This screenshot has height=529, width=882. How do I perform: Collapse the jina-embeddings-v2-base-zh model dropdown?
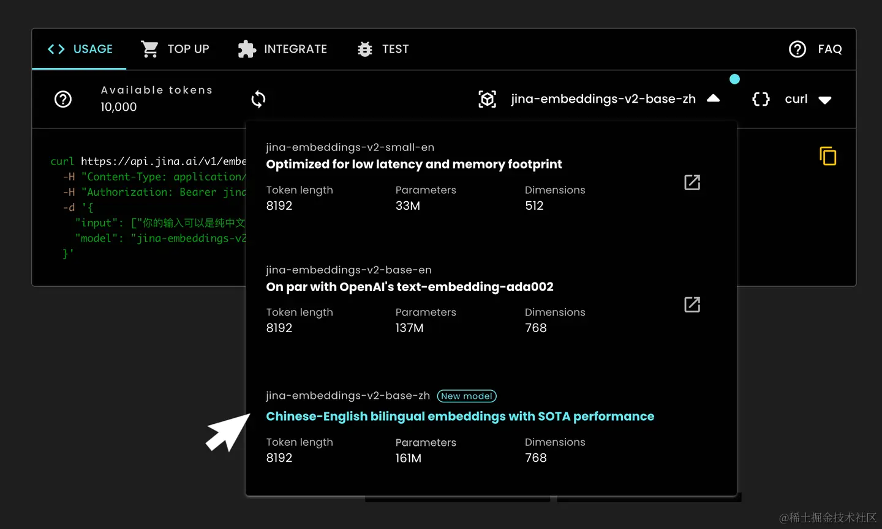714,98
